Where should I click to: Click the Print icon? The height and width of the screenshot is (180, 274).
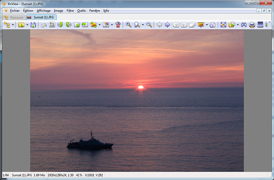tap(252, 25)
